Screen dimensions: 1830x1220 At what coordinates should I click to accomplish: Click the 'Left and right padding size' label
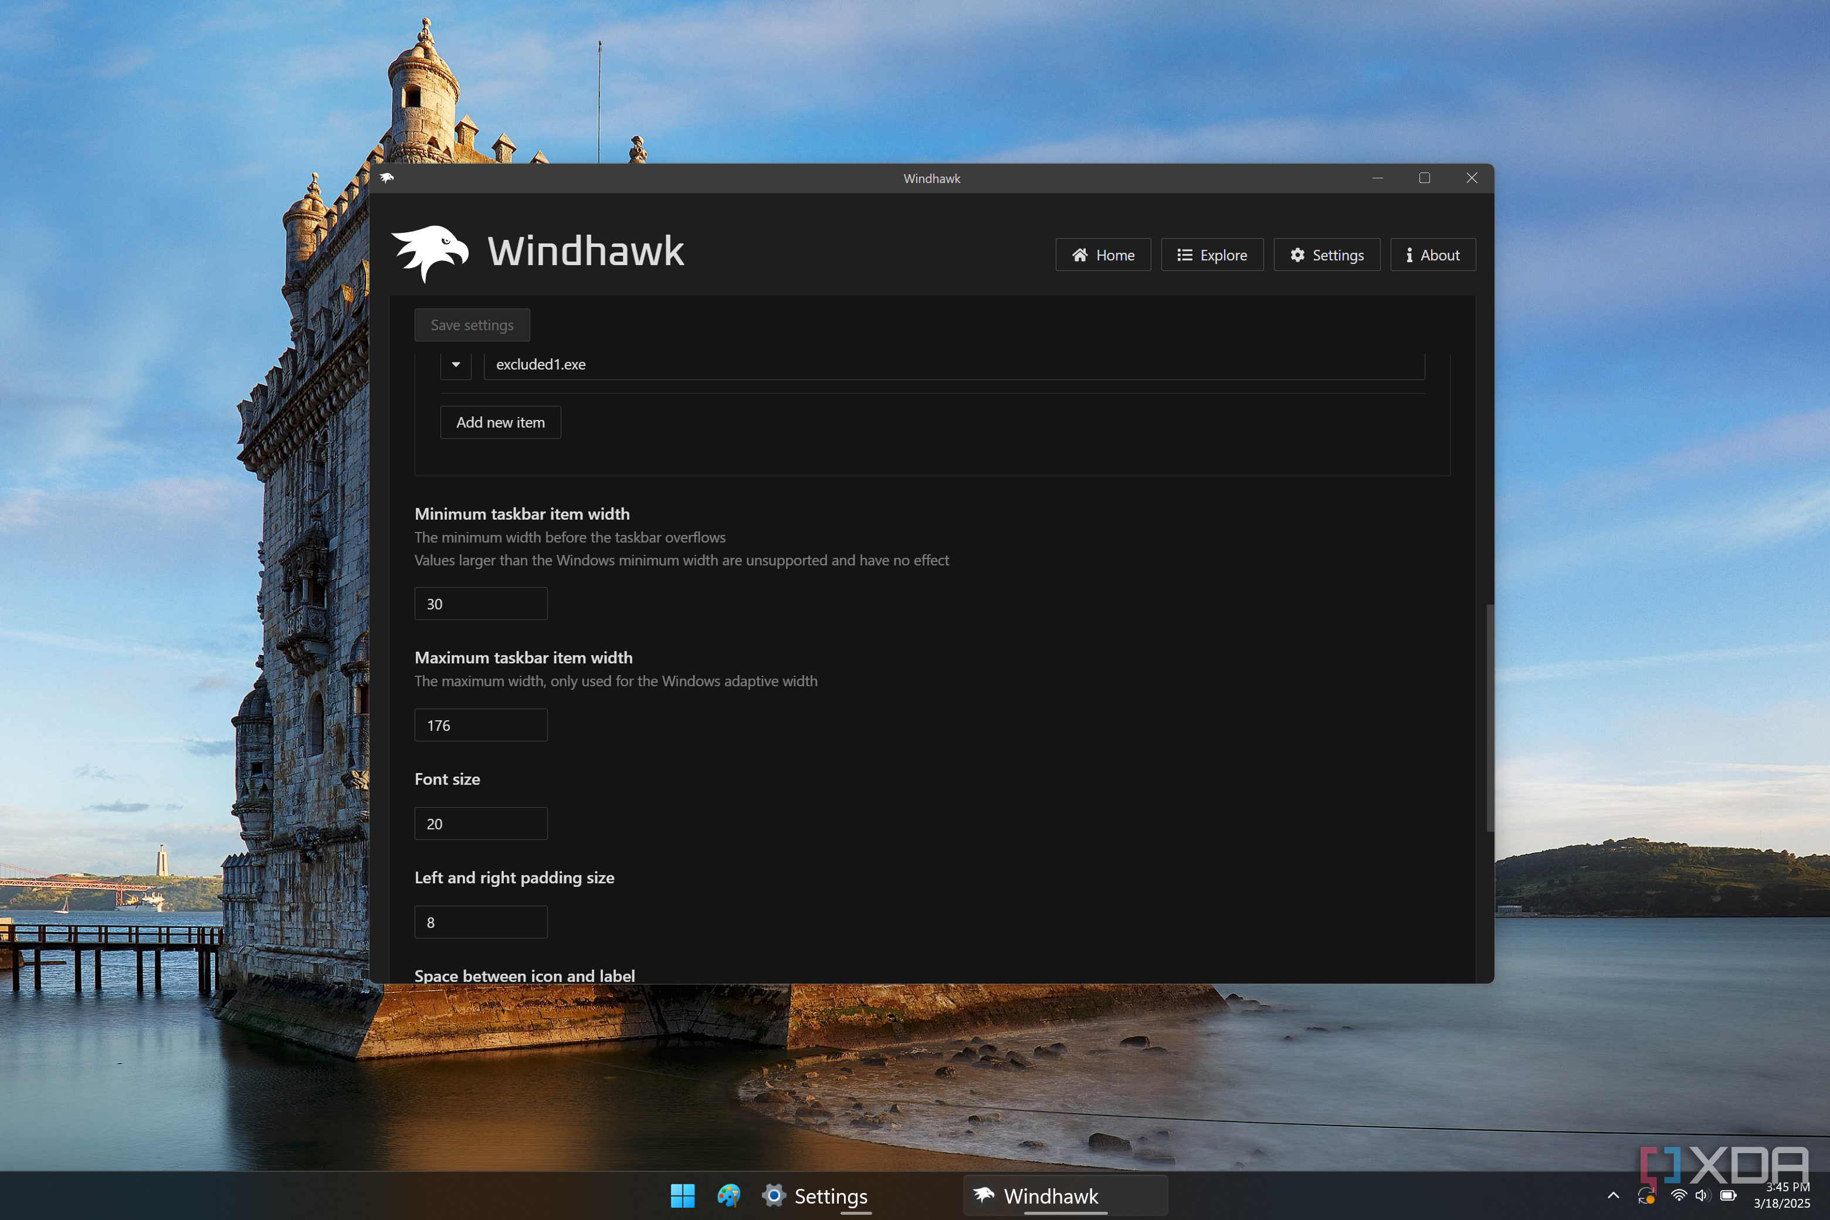tap(514, 877)
